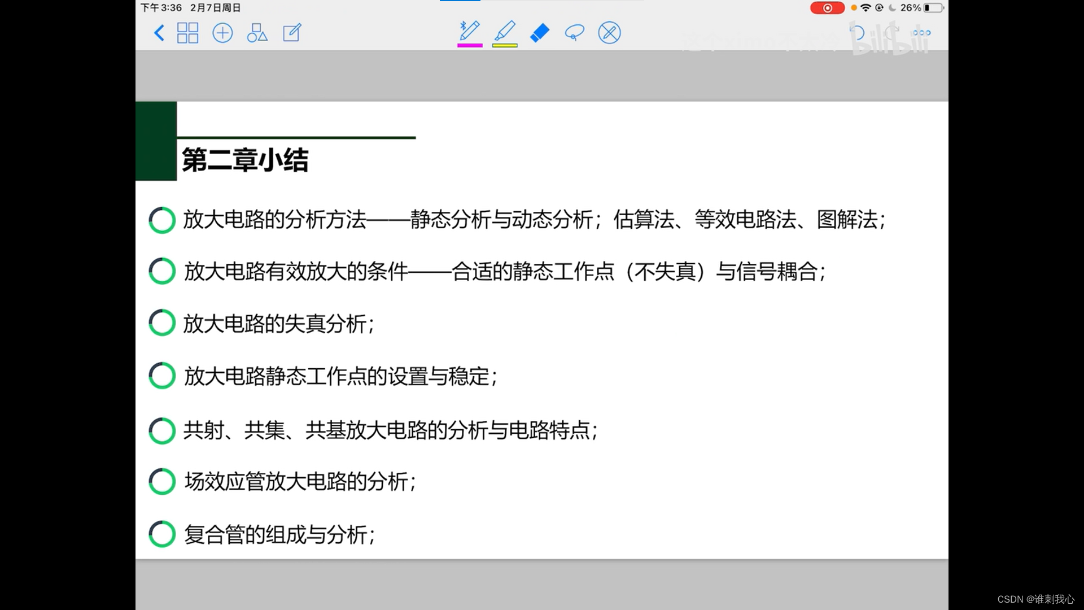This screenshot has height=610, width=1084.
Task: Click the undo arrow
Action: pyautogui.click(x=857, y=33)
